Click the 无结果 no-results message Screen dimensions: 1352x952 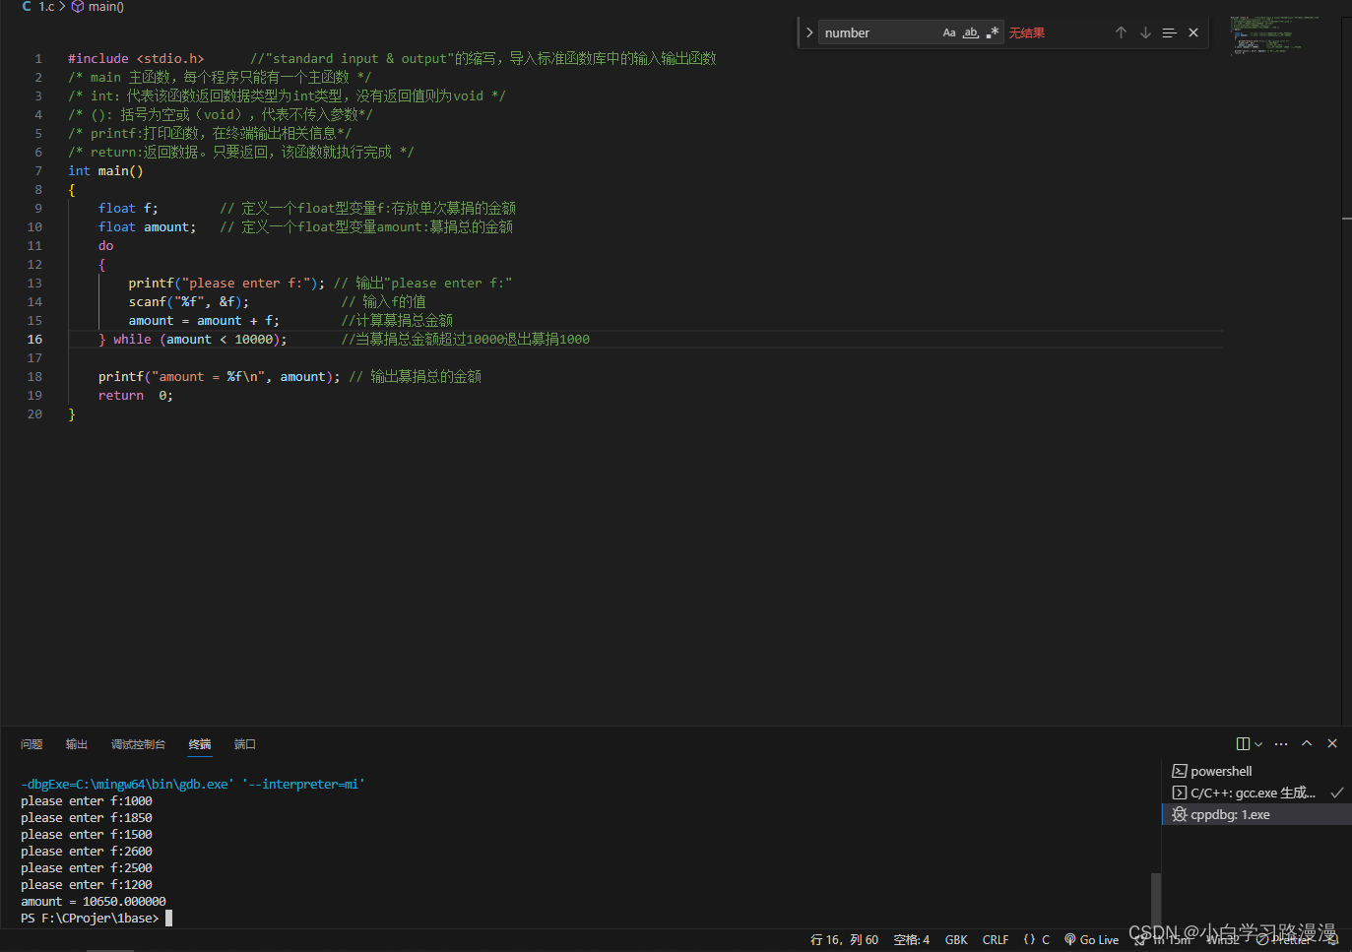[1027, 32]
